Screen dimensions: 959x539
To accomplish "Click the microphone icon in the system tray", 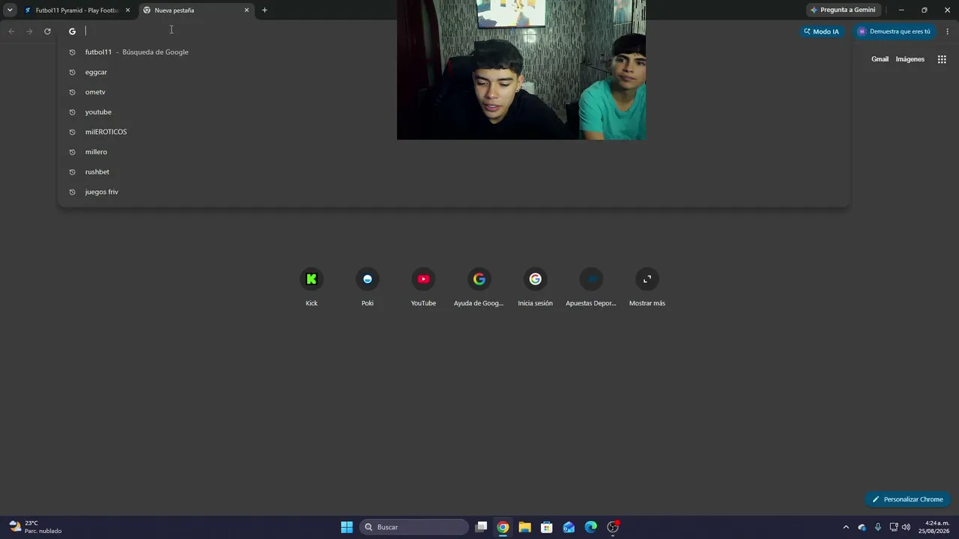I will pos(878,527).
